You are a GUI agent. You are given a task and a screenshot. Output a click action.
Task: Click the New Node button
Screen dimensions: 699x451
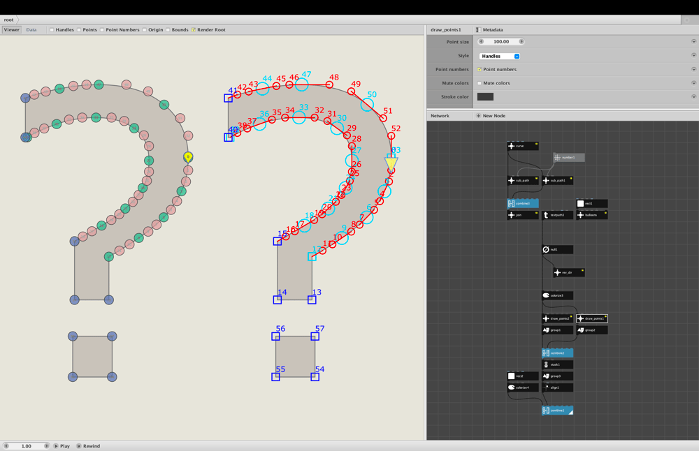coord(491,116)
